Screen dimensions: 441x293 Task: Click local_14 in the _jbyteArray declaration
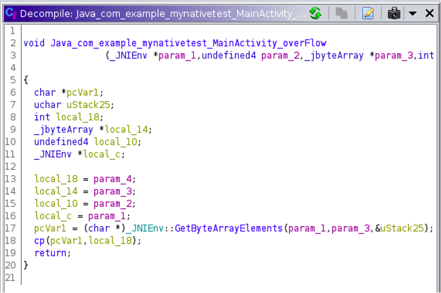[x=126, y=129]
